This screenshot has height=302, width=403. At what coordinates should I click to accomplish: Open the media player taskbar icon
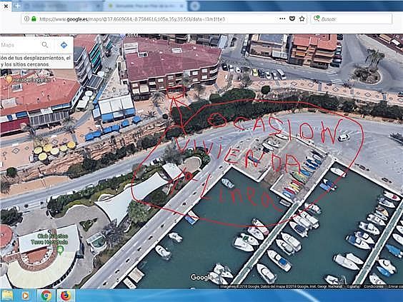point(25,296)
